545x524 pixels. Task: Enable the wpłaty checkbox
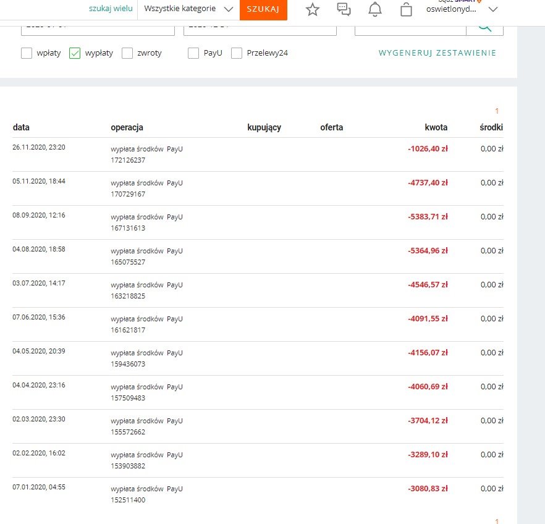pos(27,53)
